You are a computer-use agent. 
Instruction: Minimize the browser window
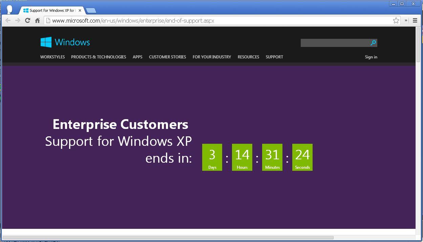click(x=394, y=4)
